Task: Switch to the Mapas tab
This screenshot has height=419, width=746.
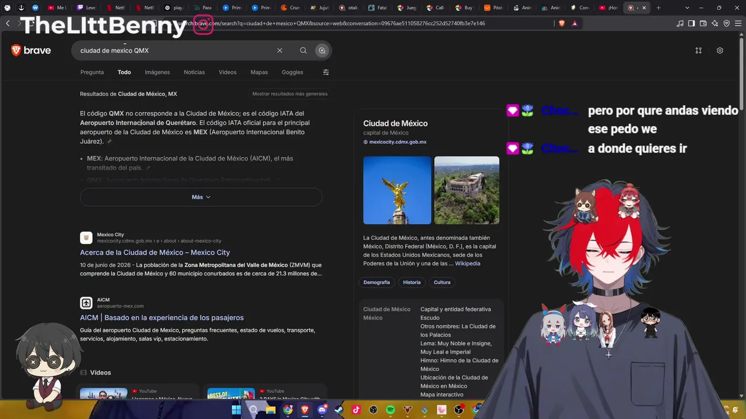Action: coord(259,72)
